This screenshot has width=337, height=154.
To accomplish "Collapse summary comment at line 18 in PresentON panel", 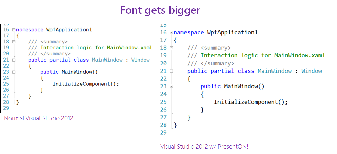I will click(x=171, y=48).
